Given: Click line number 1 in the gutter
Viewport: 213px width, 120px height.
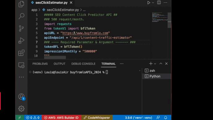Looking at the screenshot, I should pos(36,15).
